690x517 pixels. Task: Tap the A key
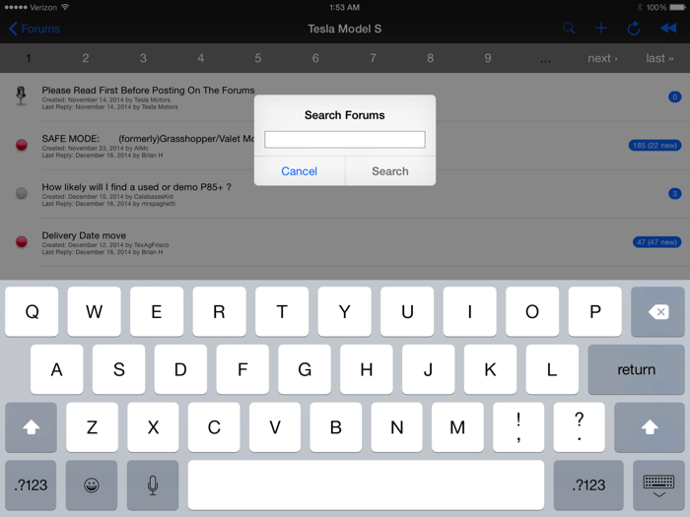57,369
